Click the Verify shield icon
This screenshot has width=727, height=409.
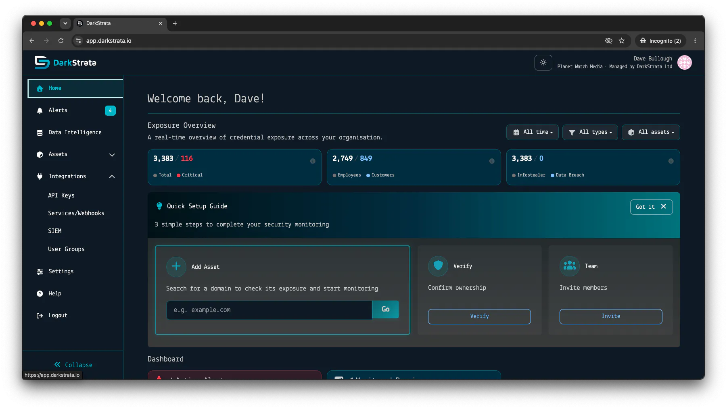click(438, 266)
